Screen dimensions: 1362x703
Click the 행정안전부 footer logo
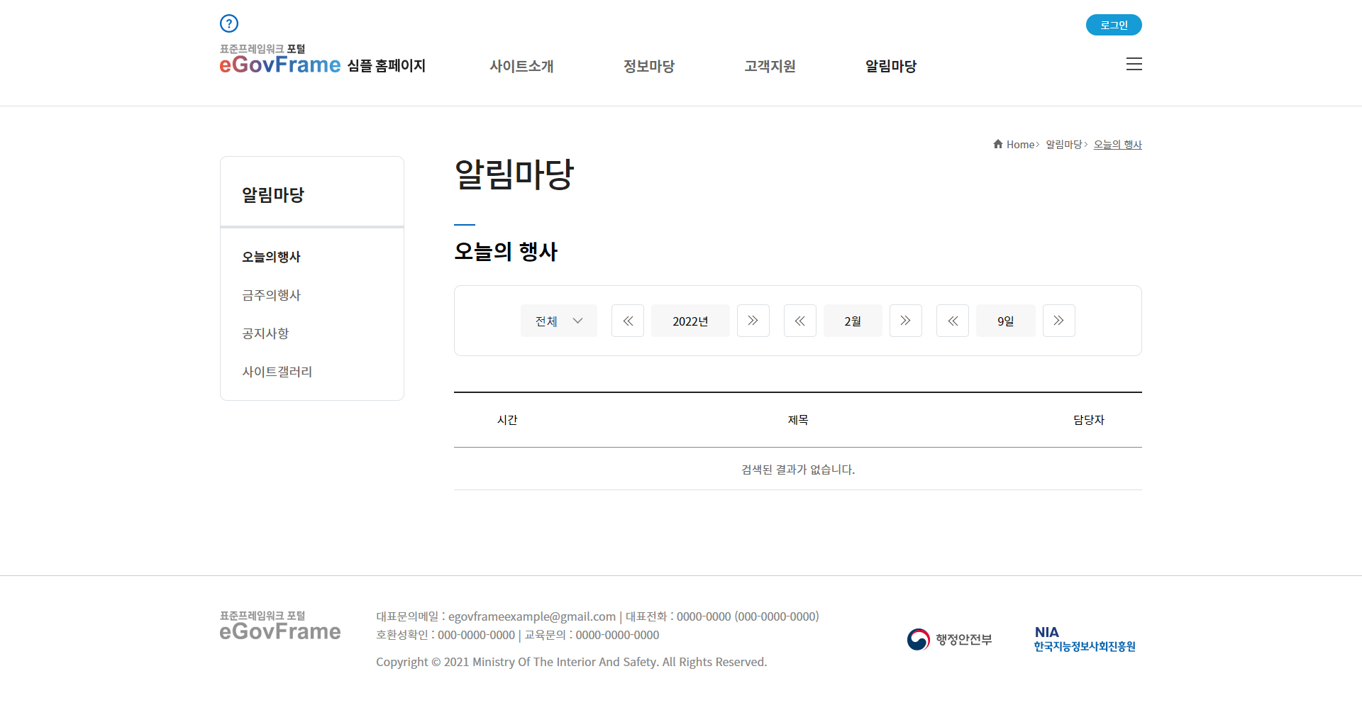[949, 639]
